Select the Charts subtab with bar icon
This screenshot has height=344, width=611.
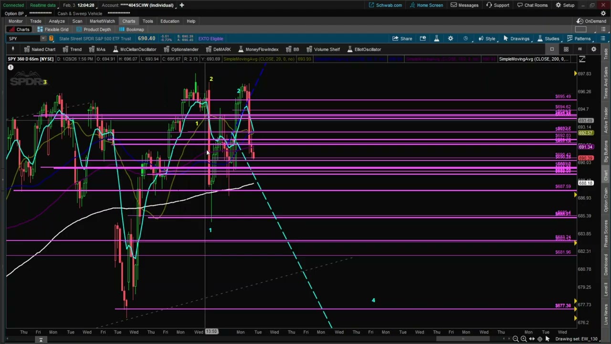pos(19,30)
